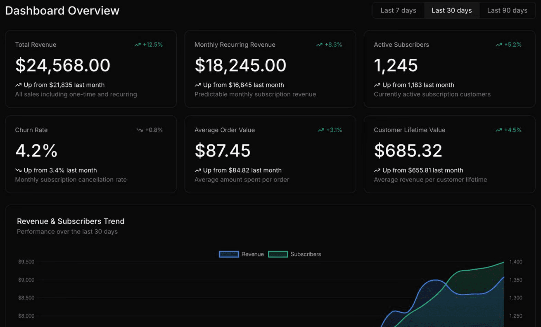Click the green Subscribers line endpoint in chart
541x327 pixels.
504,262
